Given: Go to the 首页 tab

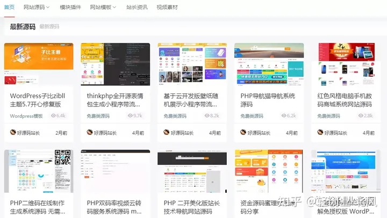Looking at the screenshot, I should pyautogui.click(x=9, y=8).
